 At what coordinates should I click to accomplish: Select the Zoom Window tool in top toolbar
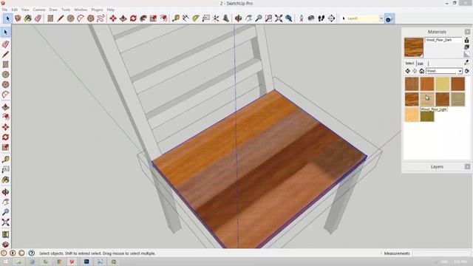pos(268,18)
